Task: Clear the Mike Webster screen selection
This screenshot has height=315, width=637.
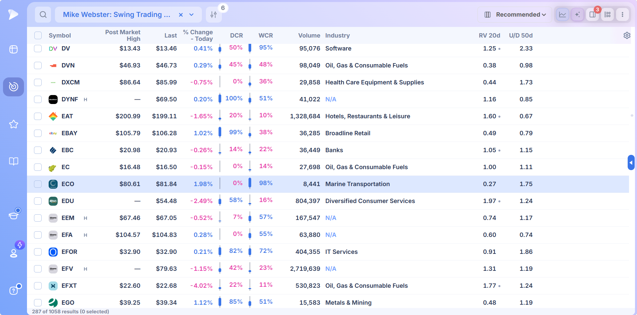Action: tap(181, 15)
